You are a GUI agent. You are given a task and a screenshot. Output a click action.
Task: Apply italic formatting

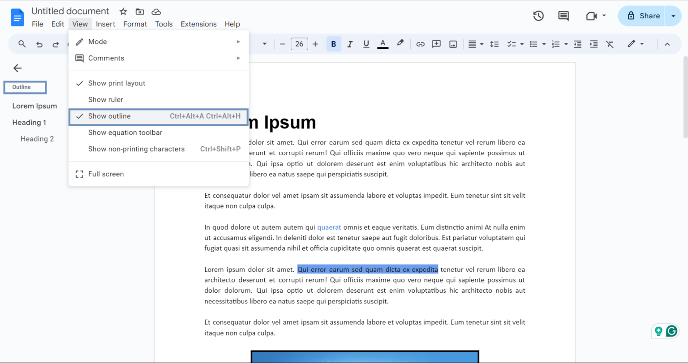coord(350,43)
